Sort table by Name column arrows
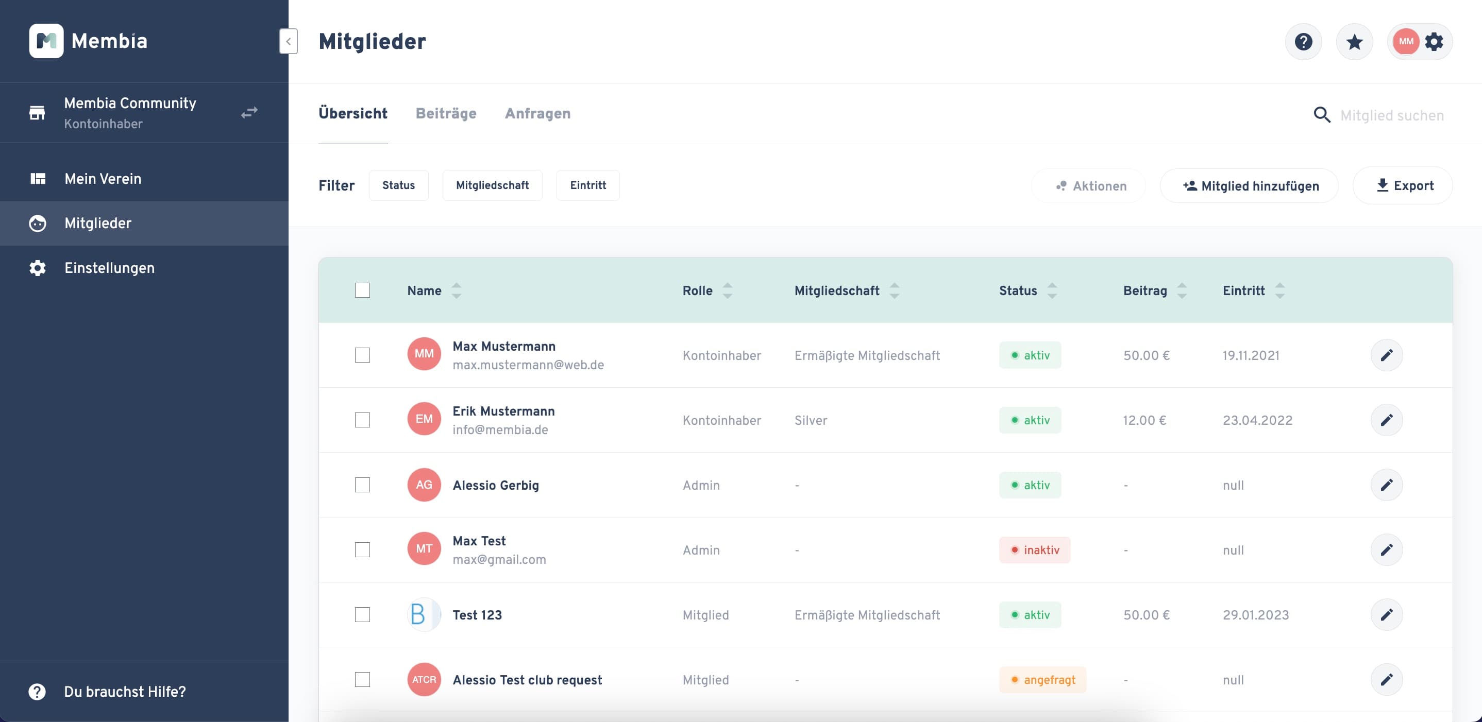This screenshot has width=1482, height=722. coord(456,291)
